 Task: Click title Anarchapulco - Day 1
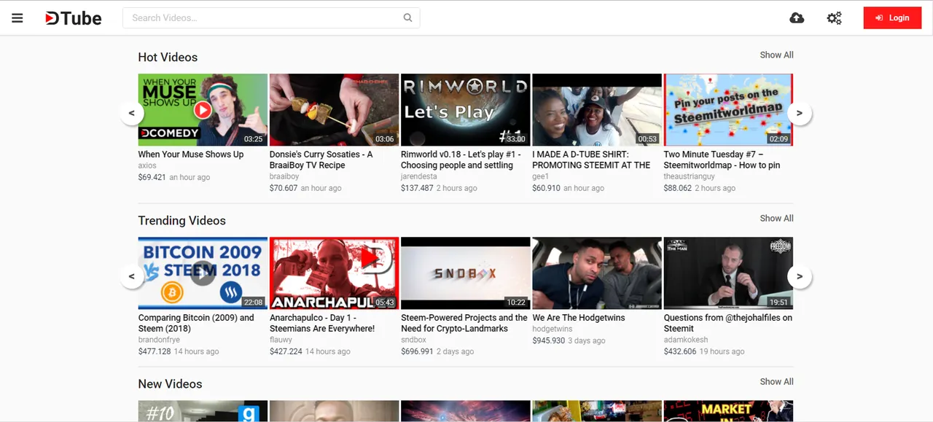click(x=322, y=323)
